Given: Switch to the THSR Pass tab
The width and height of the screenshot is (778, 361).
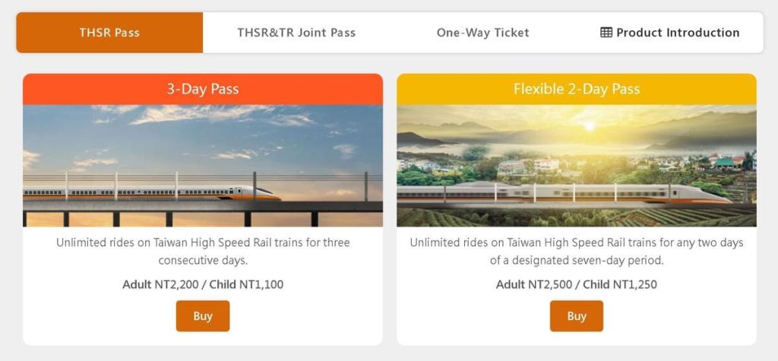Looking at the screenshot, I should coord(109,33).
